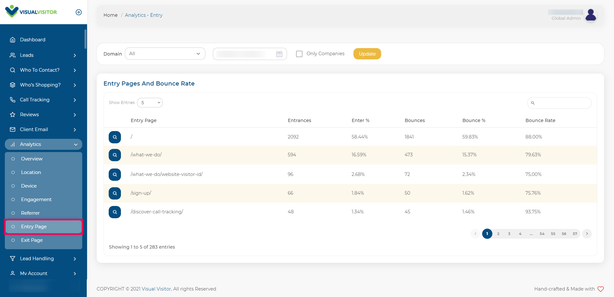Click the Who's Shopping layers icon
Image resolution: width=614 pixels, height=297 pixels.
(x=13, y=85)
